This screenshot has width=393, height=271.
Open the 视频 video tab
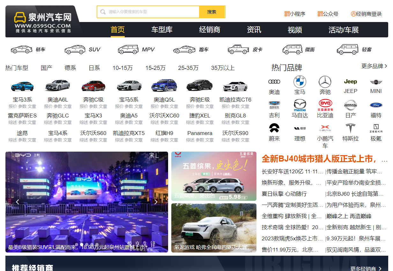click(295, 30)
